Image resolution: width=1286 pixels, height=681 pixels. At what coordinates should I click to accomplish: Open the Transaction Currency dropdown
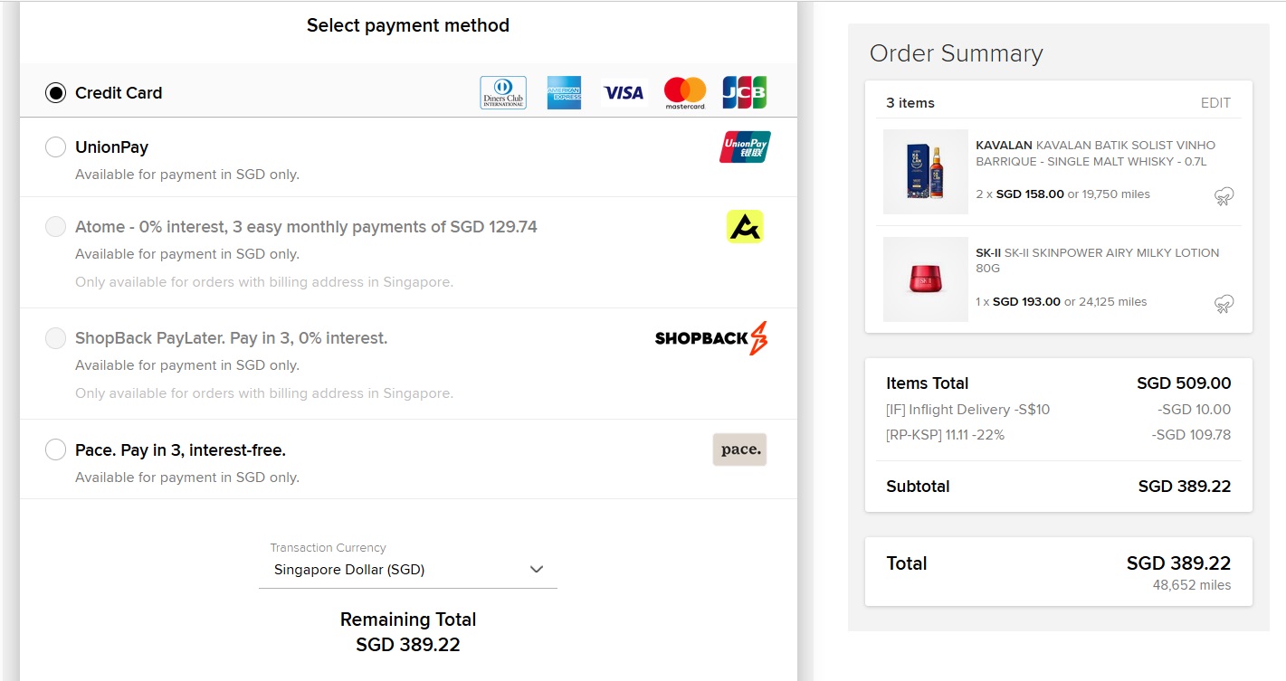click(407, 570)
